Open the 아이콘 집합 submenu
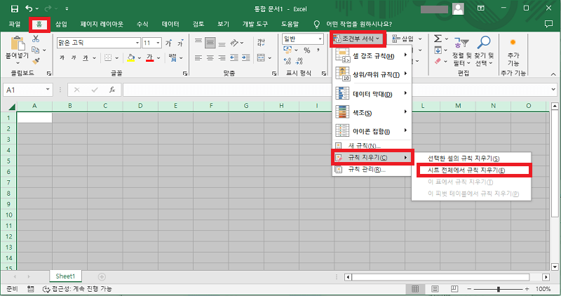The height and width of the screenshot is (296, 561). 372,131
